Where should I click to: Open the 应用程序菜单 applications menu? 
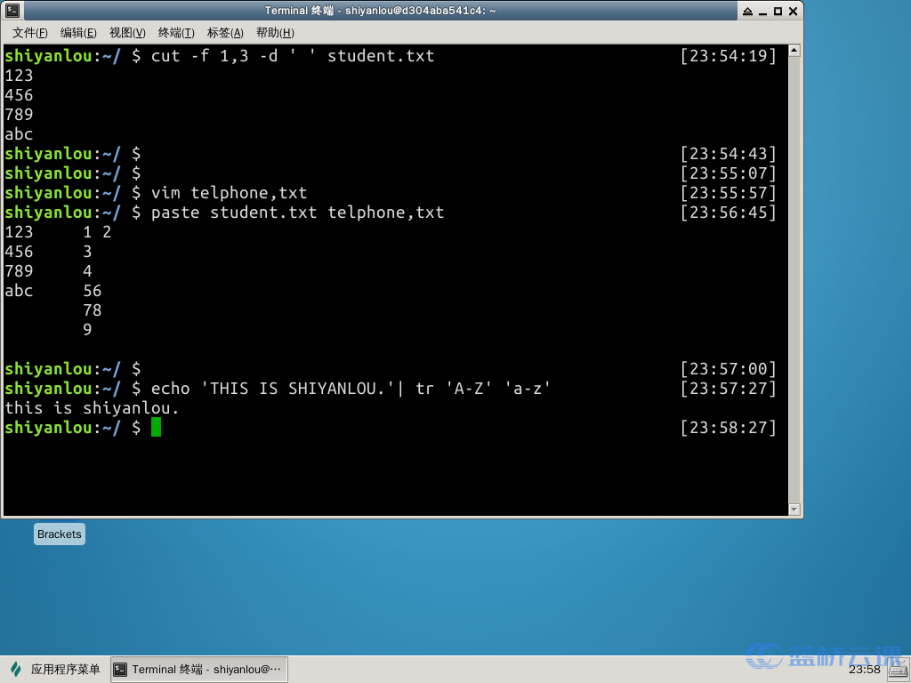pos(65,670)
